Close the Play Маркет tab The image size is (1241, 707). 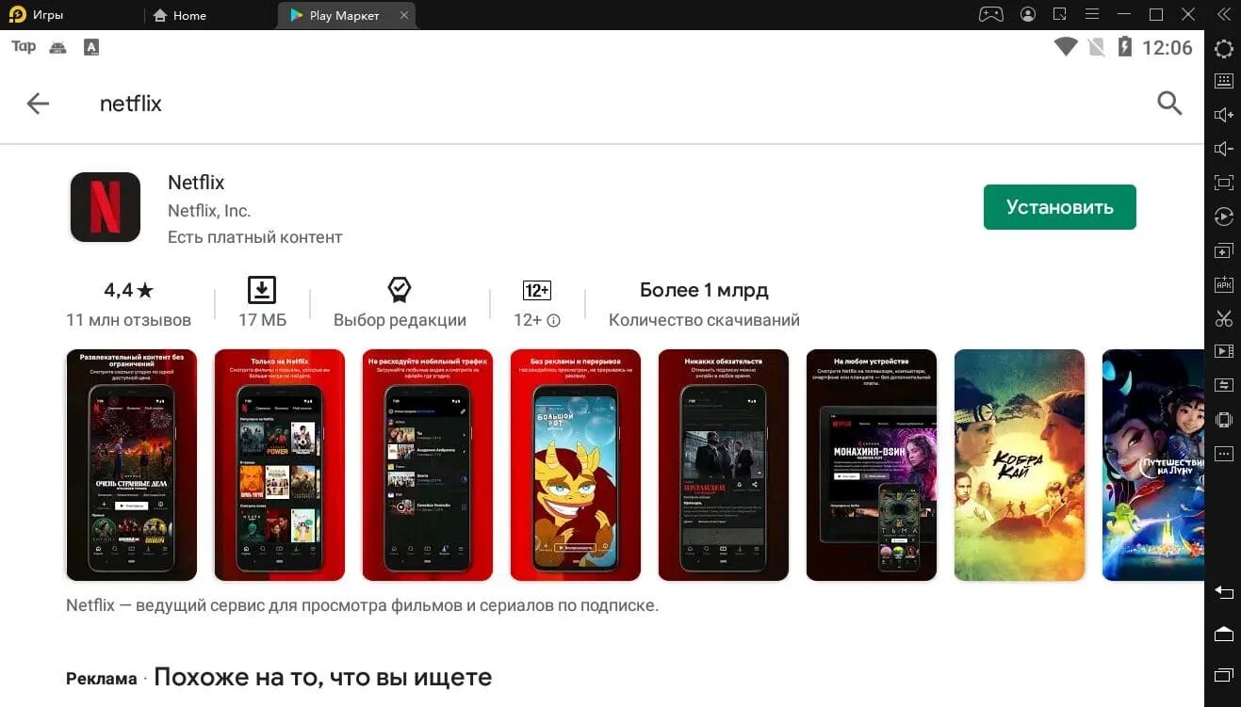[x=404, y=15]
